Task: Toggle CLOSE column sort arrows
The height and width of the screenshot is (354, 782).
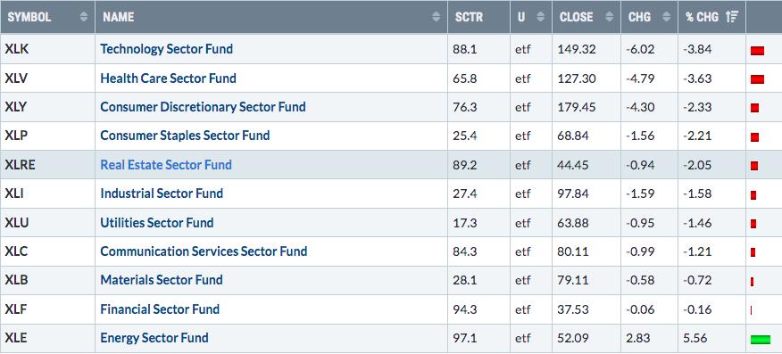Action: point(609,17)
